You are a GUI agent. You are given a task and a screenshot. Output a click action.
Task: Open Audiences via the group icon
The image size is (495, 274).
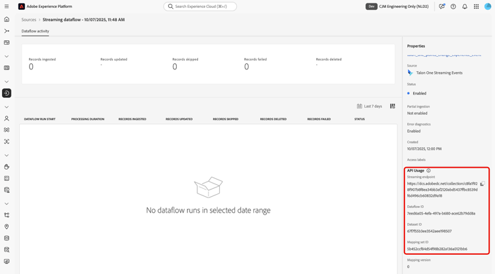(x=7, y=130)
